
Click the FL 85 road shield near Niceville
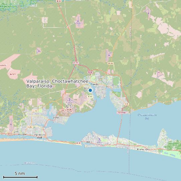[x=90, y=72]
